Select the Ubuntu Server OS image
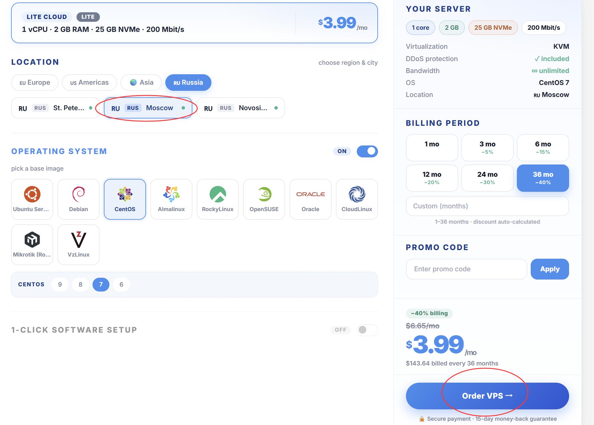This screenshot has height=425, width=594. [x=32, y=199]
